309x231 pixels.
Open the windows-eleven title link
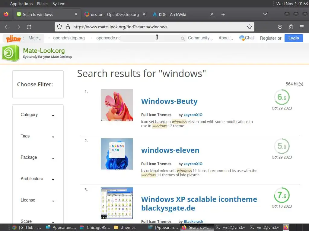(x=170, y=150)
